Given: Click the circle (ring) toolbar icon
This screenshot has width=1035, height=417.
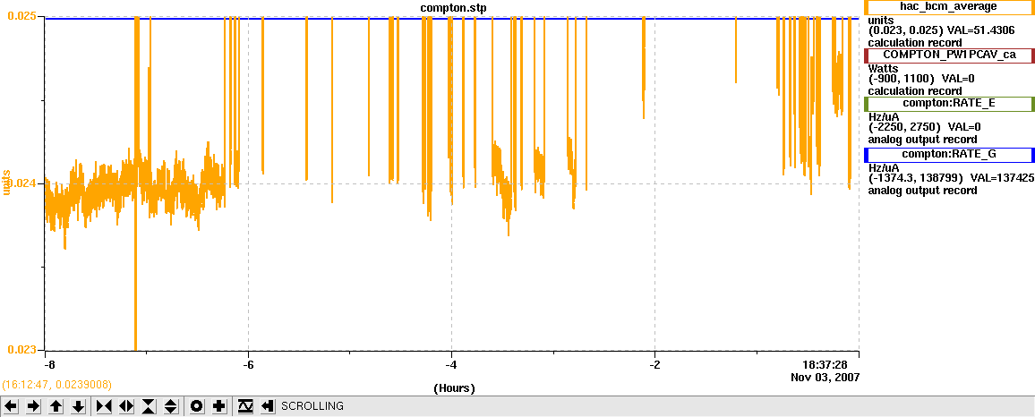Looking at the screenshot, I should point(197,406).
